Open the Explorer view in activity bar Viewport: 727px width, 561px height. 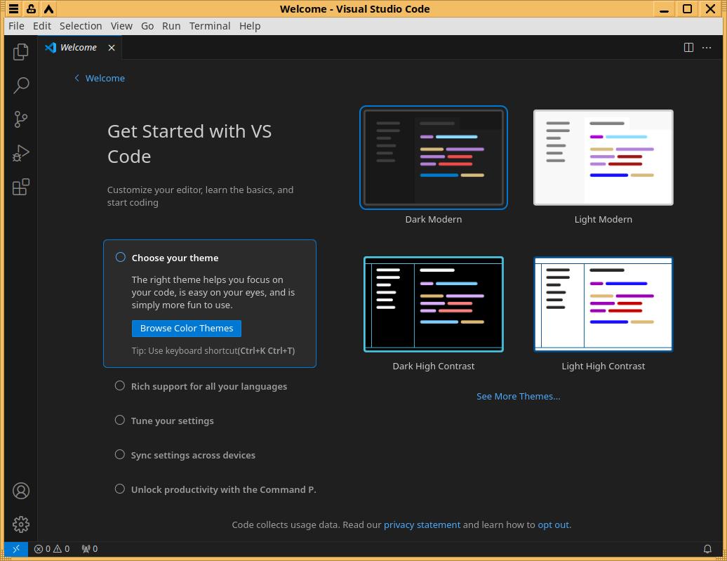21,51
